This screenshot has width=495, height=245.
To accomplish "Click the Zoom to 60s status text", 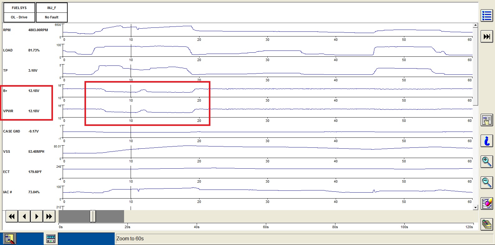I will click(130, 239).
